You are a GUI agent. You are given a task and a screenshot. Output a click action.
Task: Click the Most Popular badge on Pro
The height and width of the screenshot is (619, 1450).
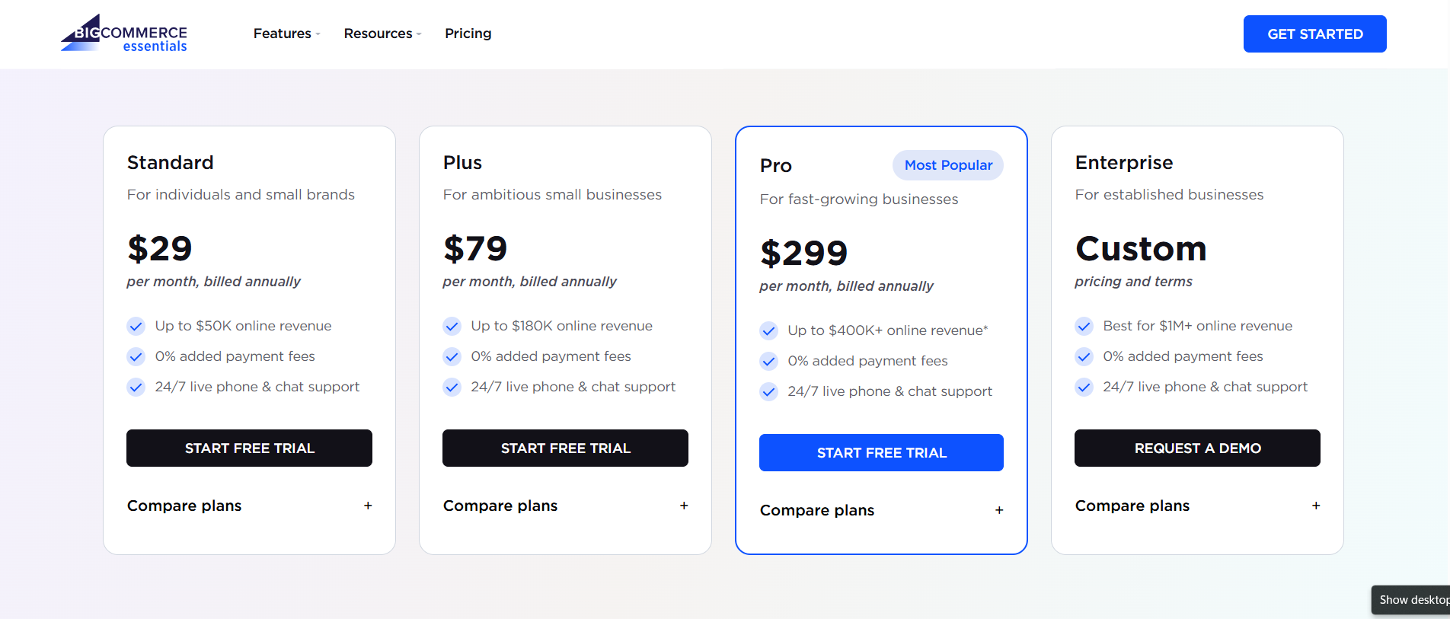[x=947, y=165]
